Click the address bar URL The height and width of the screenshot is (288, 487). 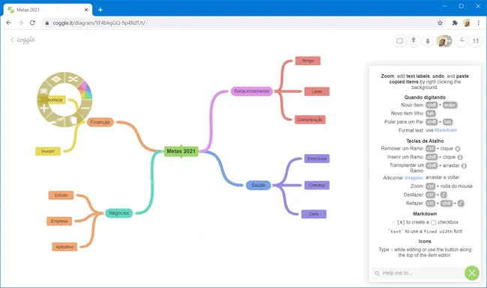tap(100, 23)
